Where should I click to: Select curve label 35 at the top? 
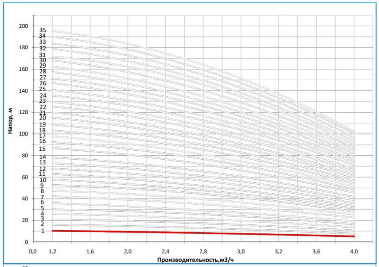coord(43,30)
